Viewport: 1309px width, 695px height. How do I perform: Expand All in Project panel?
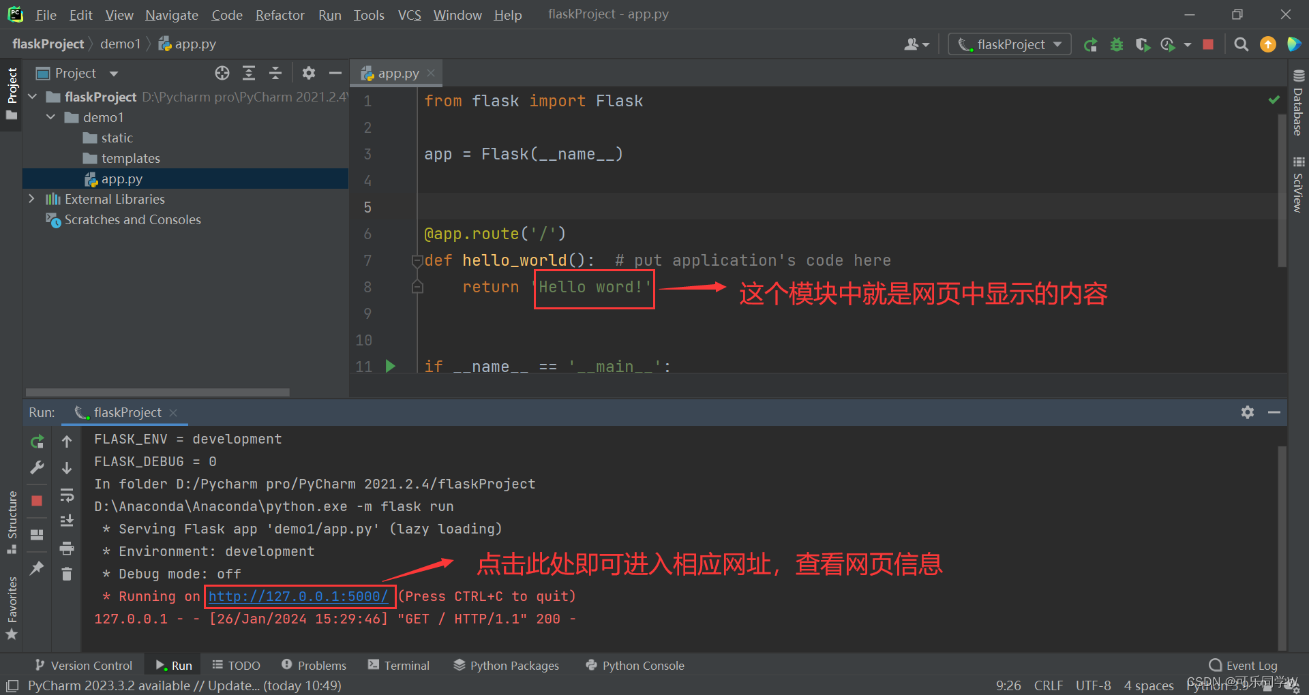[249, 73]
